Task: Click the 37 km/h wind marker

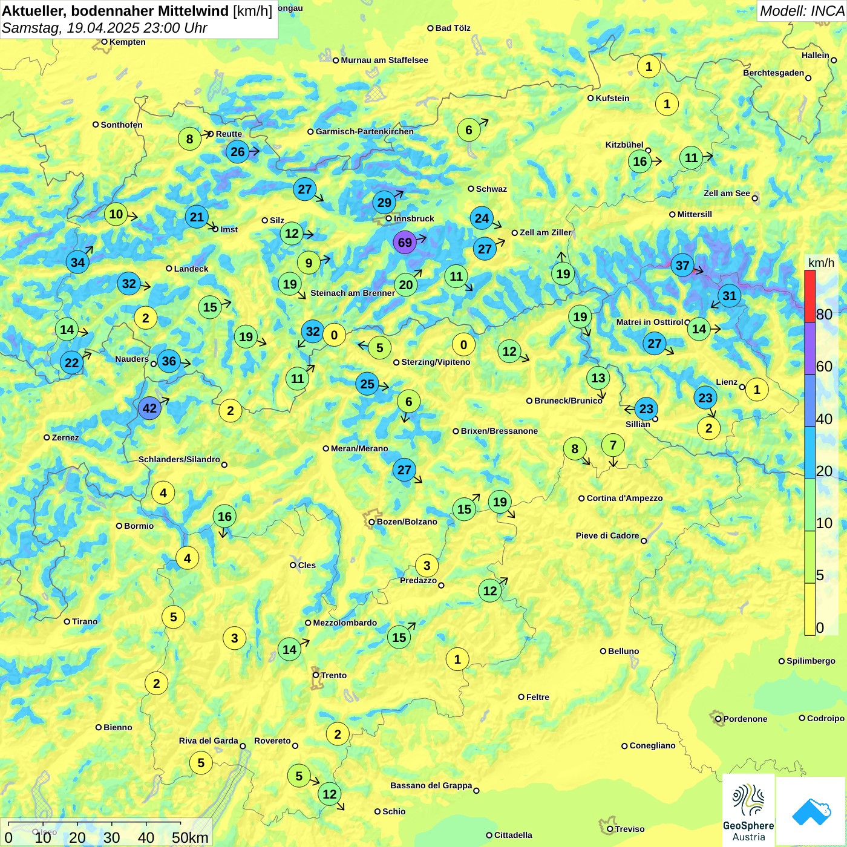Action: (682, 265)
